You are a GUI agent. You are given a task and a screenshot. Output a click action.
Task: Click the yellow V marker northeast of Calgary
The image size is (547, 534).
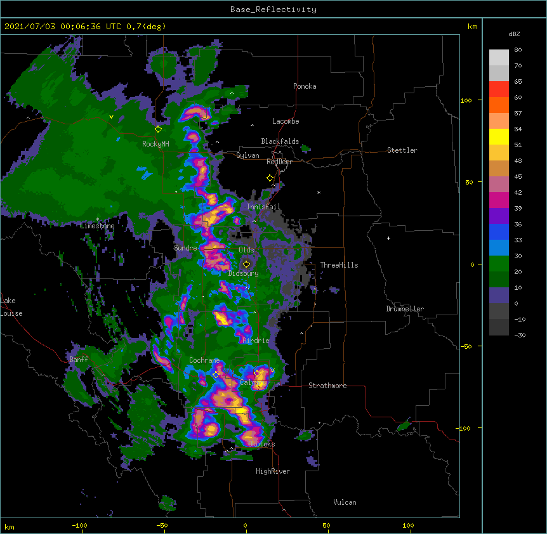click(272, 370)
